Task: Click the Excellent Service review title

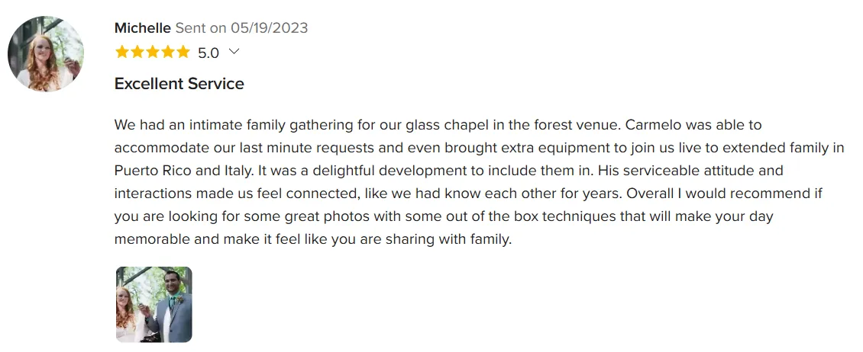Action: point(179,84)
